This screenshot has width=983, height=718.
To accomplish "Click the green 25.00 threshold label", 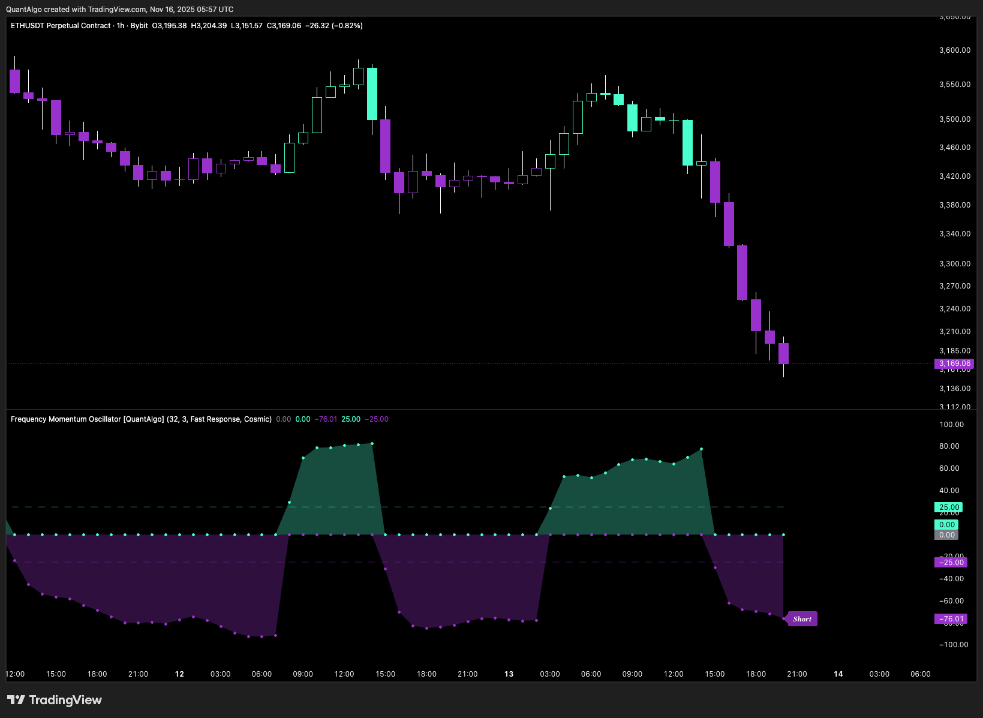I will pyautogui.click(x=949, y=507).
